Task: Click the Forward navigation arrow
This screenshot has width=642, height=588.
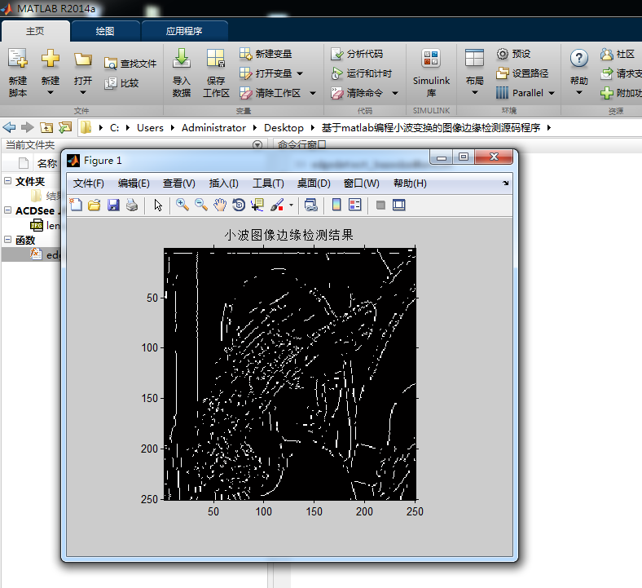Action: 27,127
